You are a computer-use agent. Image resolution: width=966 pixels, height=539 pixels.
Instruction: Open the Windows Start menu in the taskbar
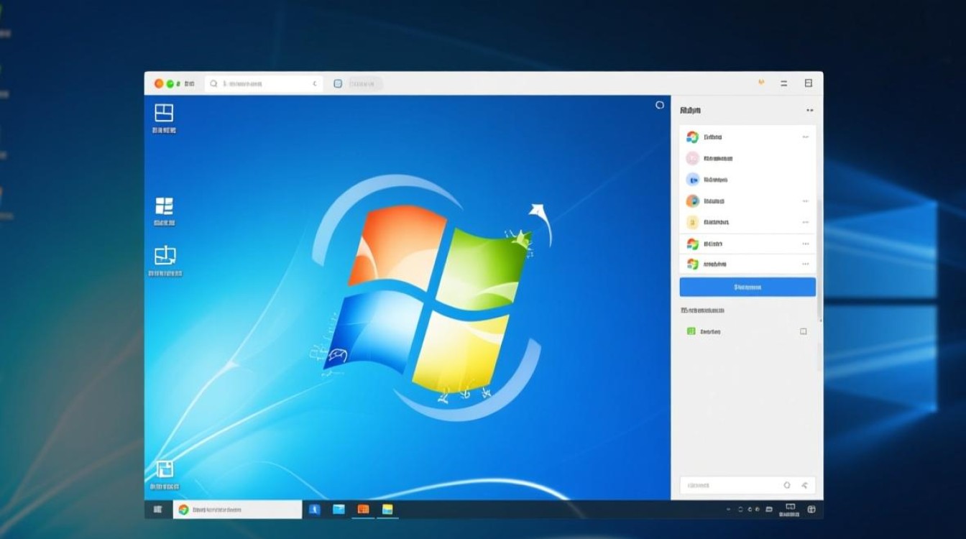(x=157, y=509)
